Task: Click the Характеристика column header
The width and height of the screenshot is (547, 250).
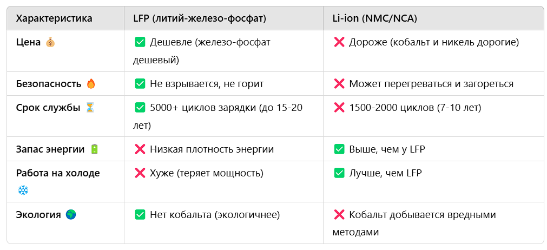Action: 54,18
